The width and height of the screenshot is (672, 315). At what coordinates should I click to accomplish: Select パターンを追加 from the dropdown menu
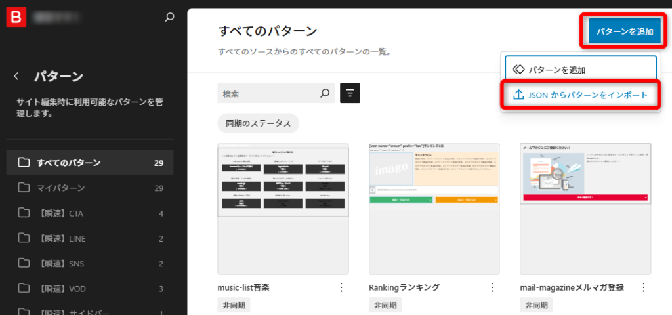[581, 69]
